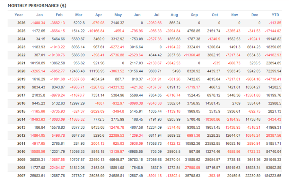Select the 2025 April value -10166.84
Viewport: 289px width, 182px height.
click(96, 31)
